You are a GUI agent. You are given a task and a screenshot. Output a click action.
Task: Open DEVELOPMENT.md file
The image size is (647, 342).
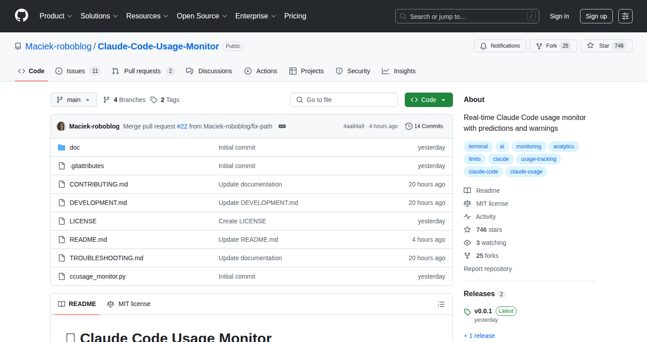pyautogui.click(x=98, y=203)
